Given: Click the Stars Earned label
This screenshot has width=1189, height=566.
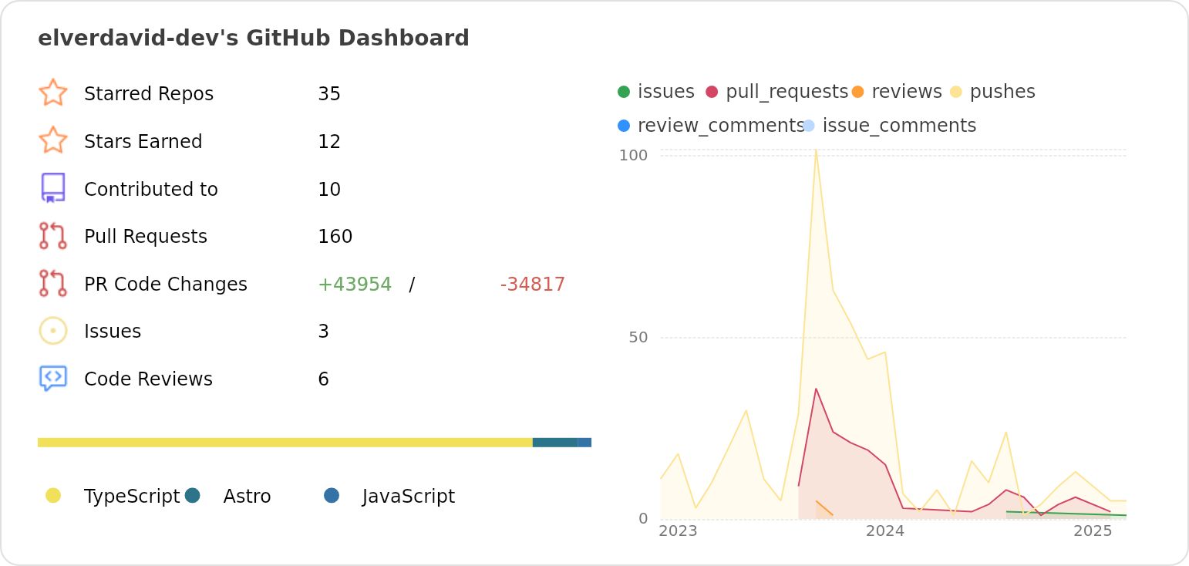Looking at the screenshot, I should (143, 142).
